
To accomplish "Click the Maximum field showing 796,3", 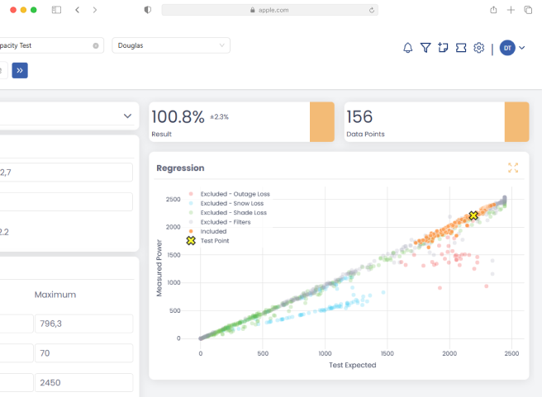I will (83, 324).
